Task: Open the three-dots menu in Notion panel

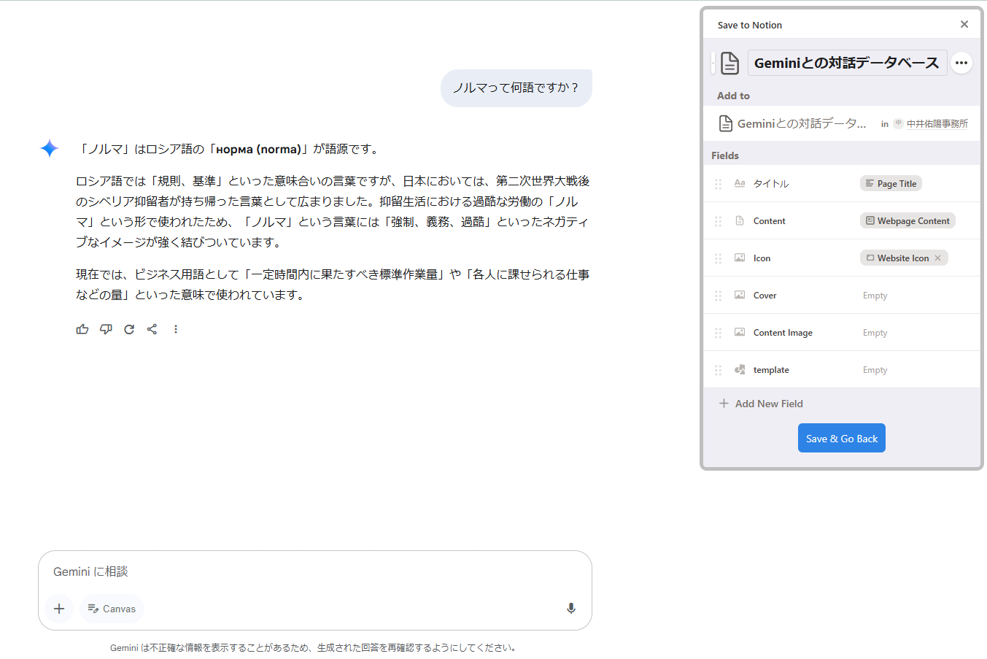Action: click(961, 63)
